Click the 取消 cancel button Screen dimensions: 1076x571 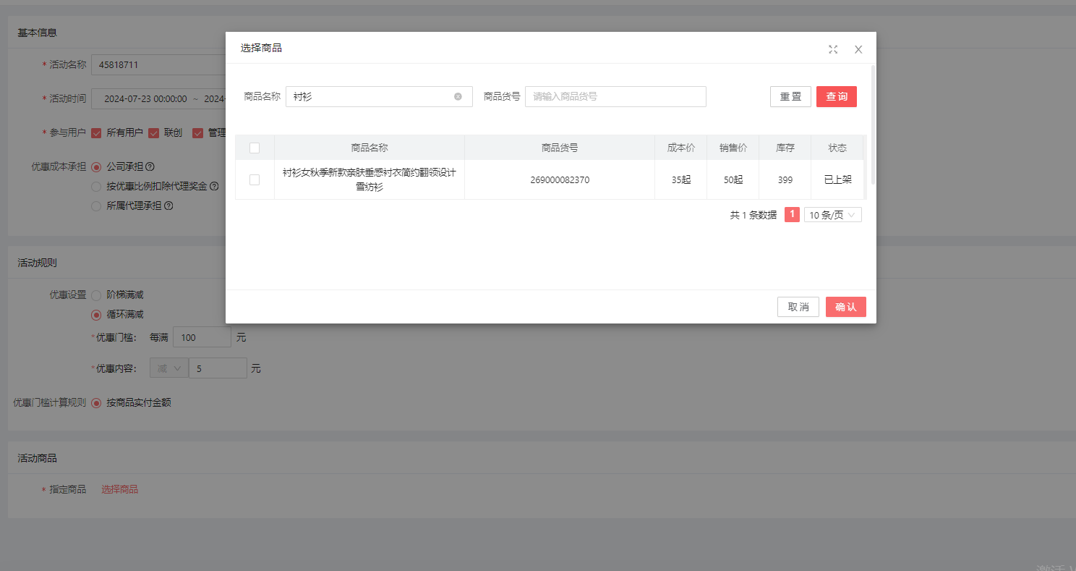798,307
